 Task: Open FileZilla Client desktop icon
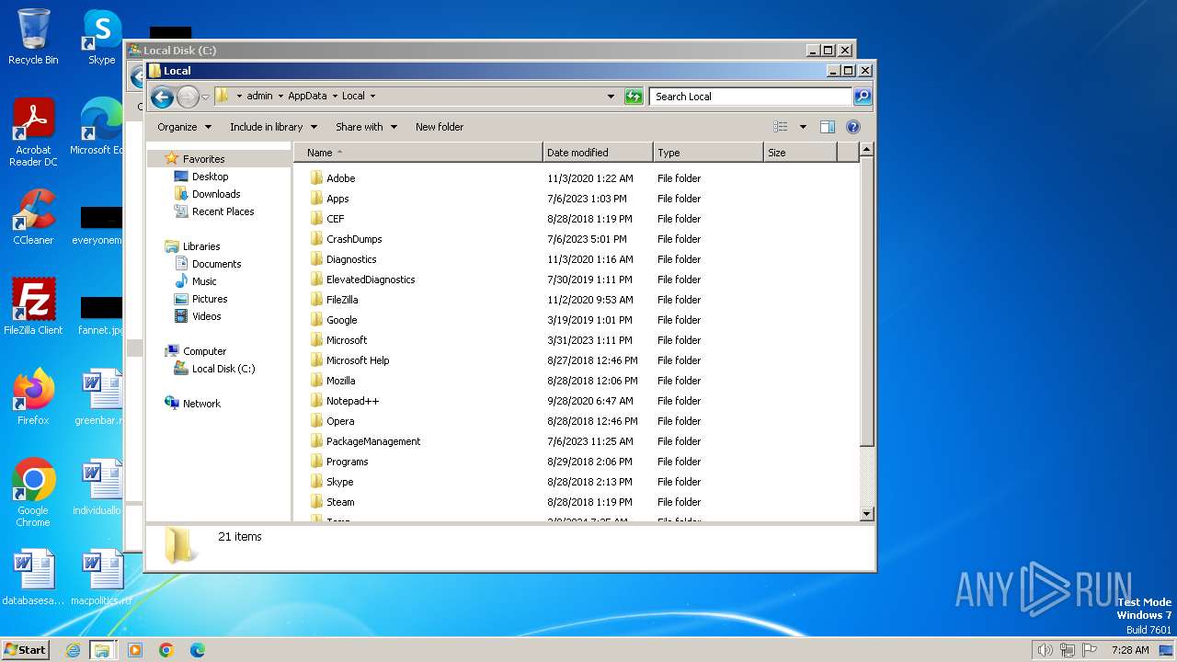33,306
